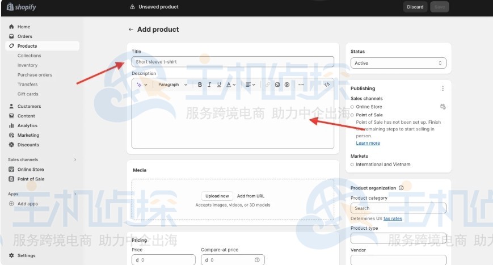Click the Product type field

(398, 238)
